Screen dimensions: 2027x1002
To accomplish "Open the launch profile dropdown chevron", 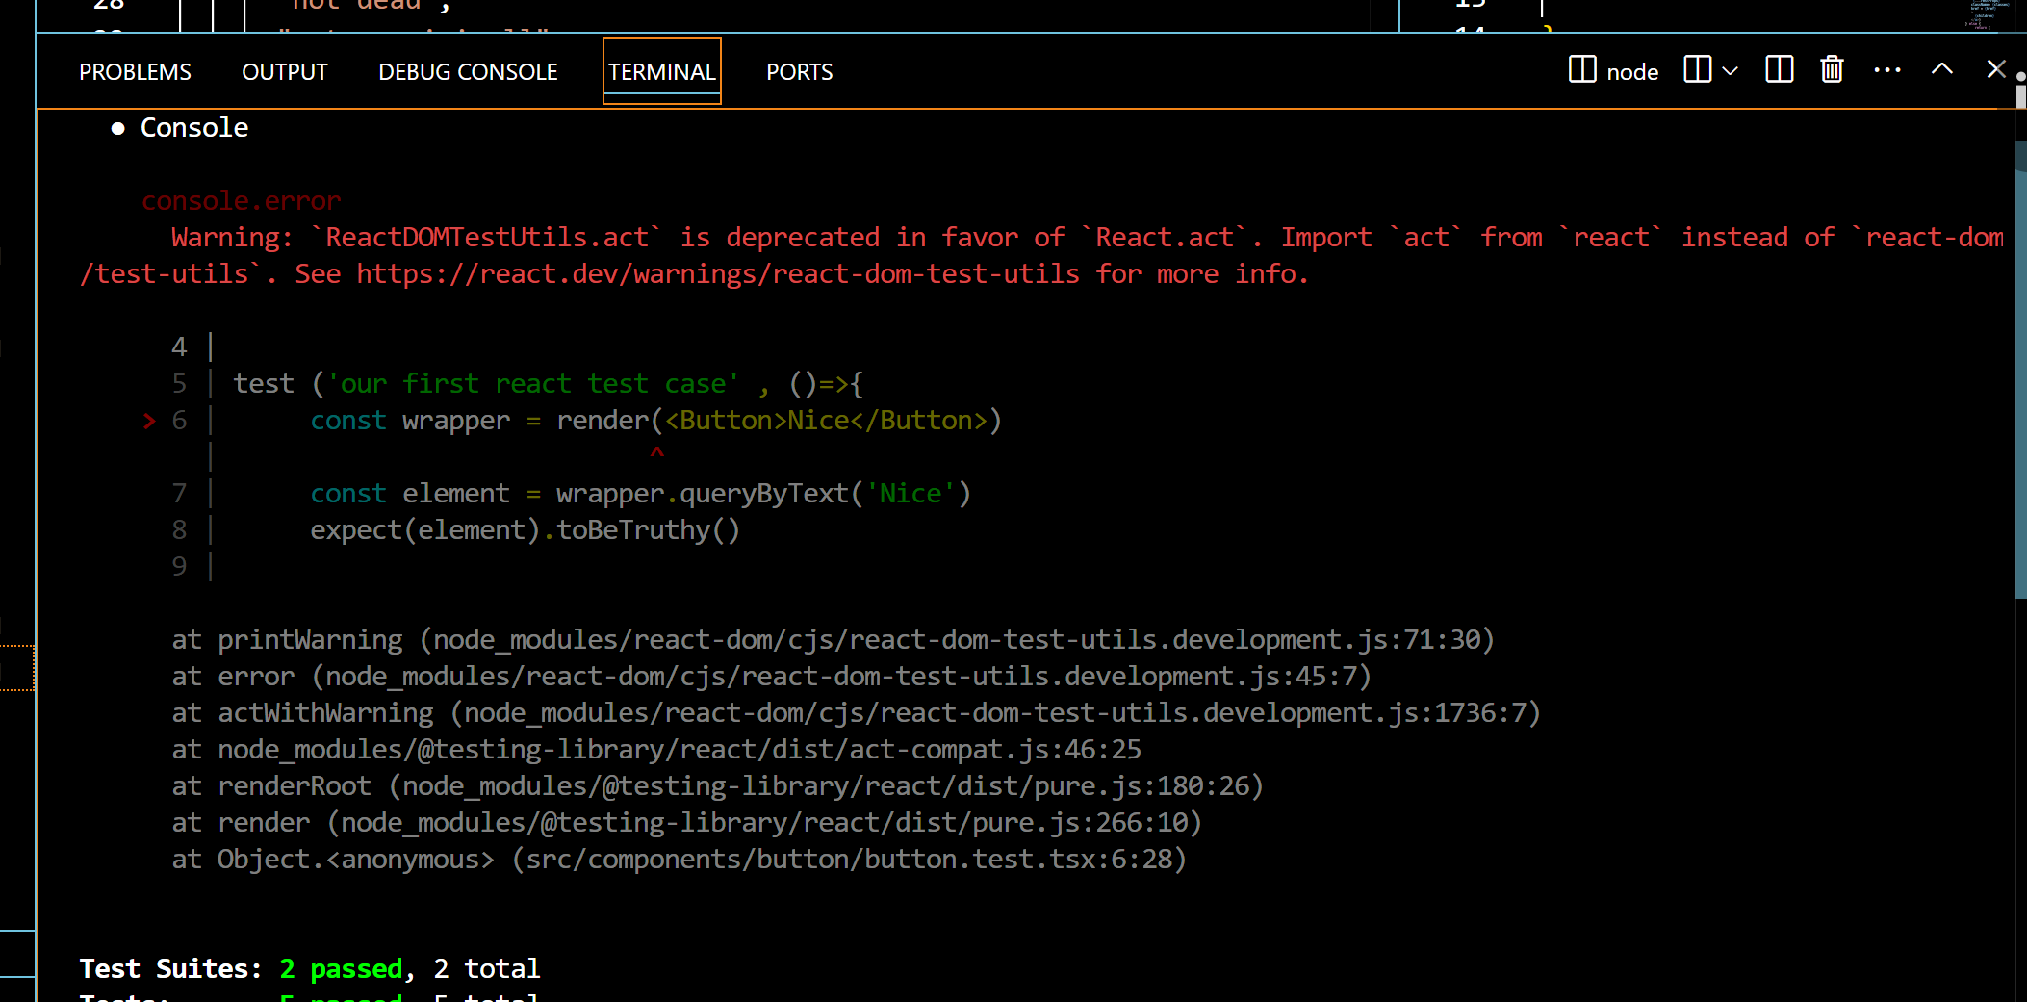I will click(1731, 71).
